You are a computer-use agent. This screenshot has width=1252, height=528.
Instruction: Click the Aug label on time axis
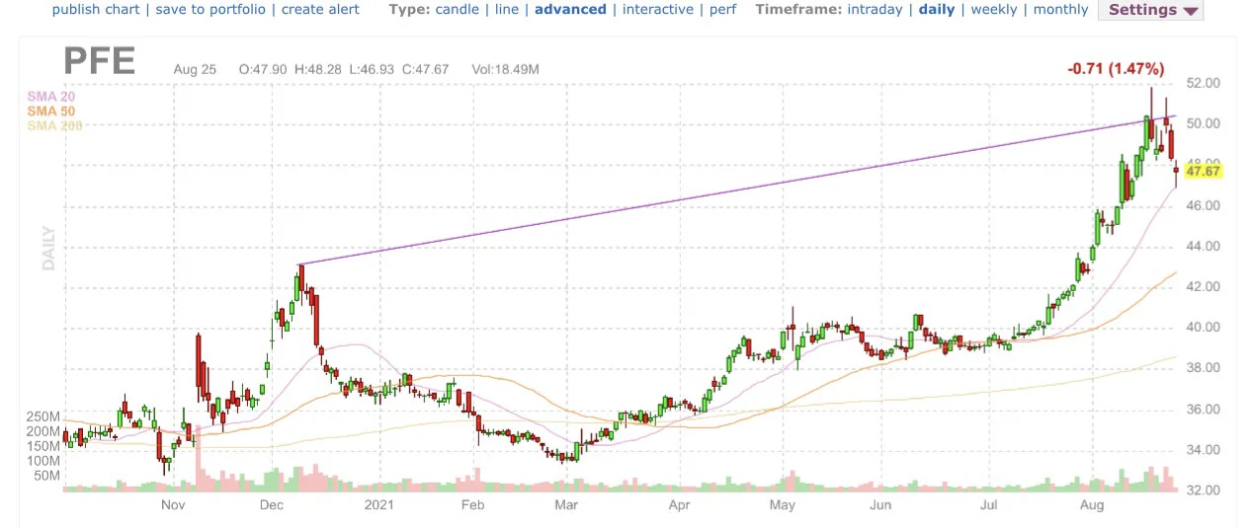click(x=1092, y=505)
